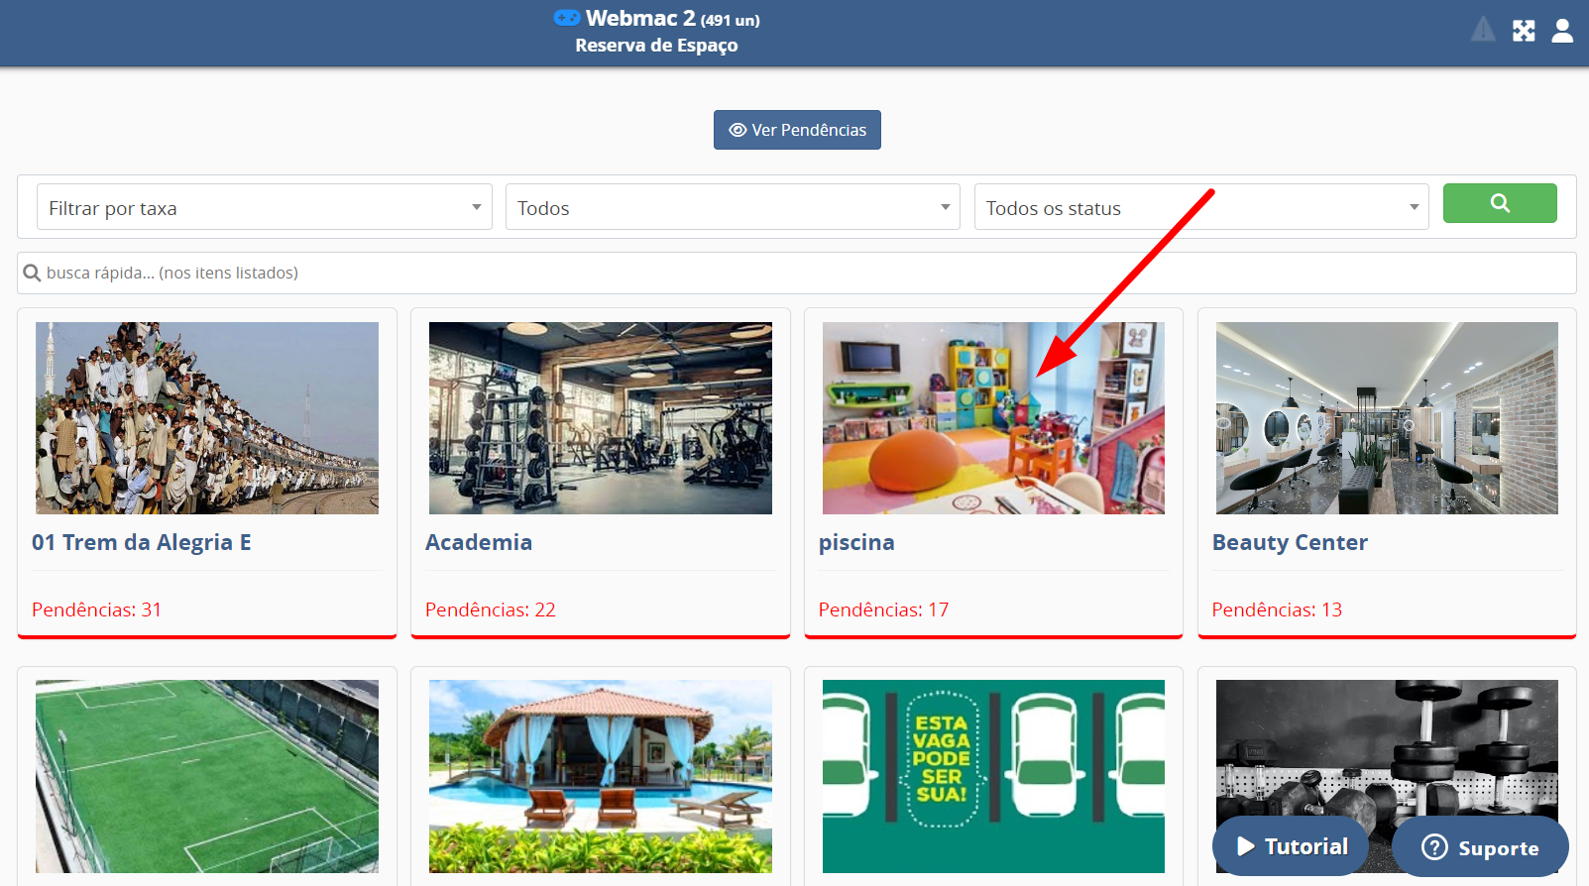Click the warning triangle icon in header
1589x886 pixels.
coord(1483,30)
